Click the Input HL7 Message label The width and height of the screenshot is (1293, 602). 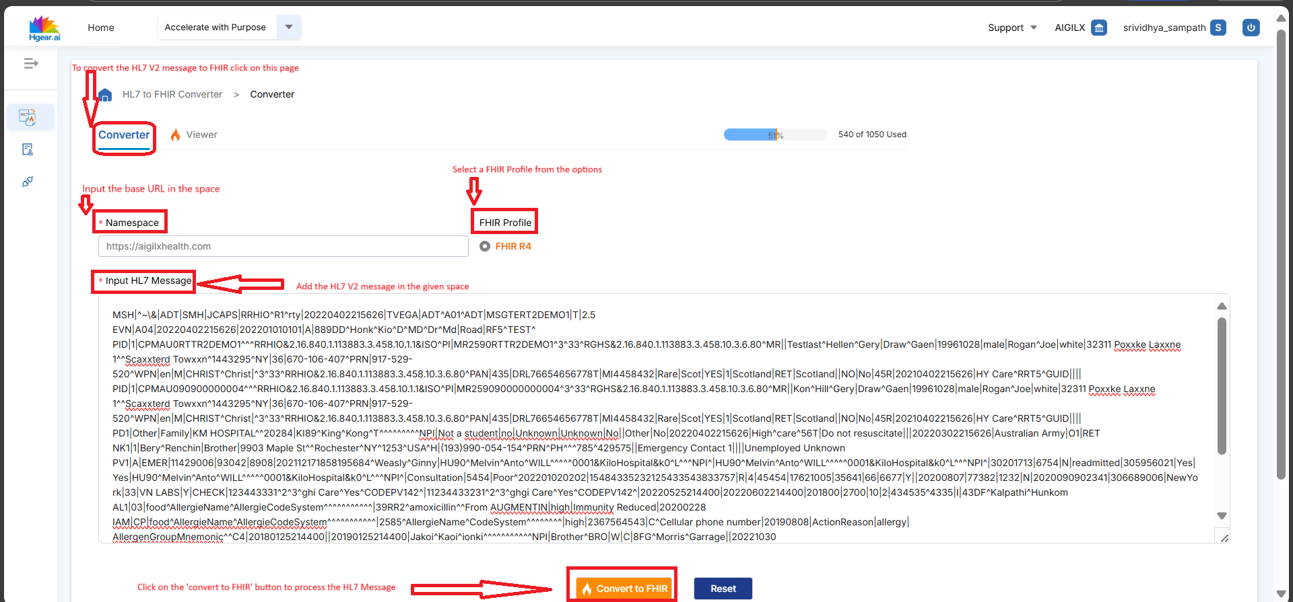pos(148,280)
